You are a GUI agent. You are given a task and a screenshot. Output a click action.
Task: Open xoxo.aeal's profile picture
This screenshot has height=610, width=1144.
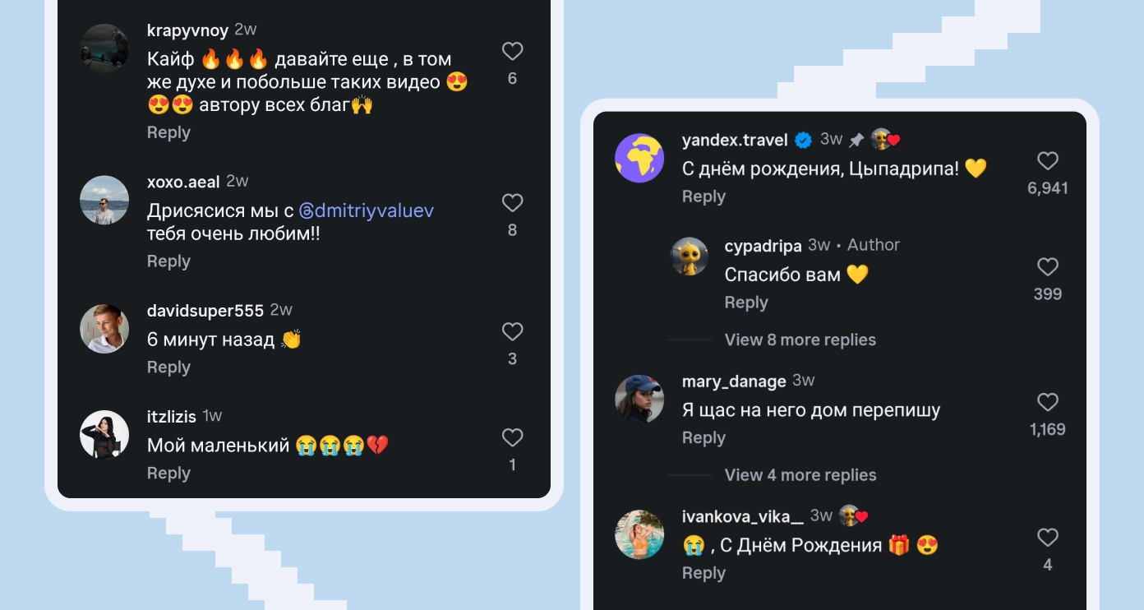[104, 200]
